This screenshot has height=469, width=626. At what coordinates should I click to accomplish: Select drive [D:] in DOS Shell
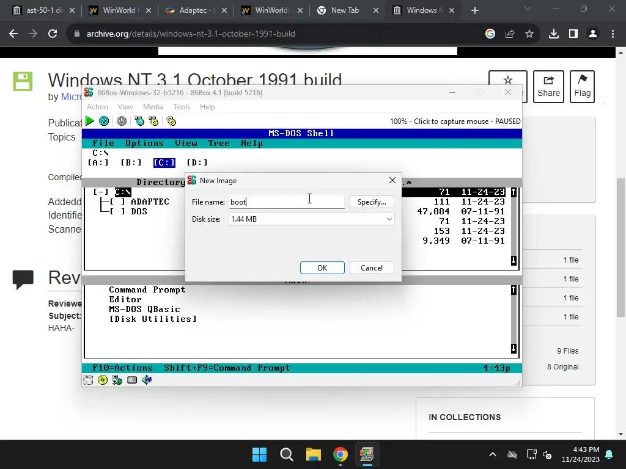197,162
